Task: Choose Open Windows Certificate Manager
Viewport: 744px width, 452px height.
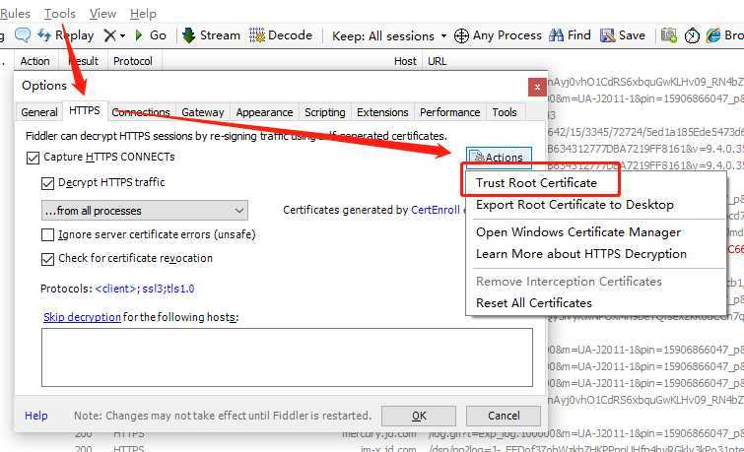Action: [578, 232]
